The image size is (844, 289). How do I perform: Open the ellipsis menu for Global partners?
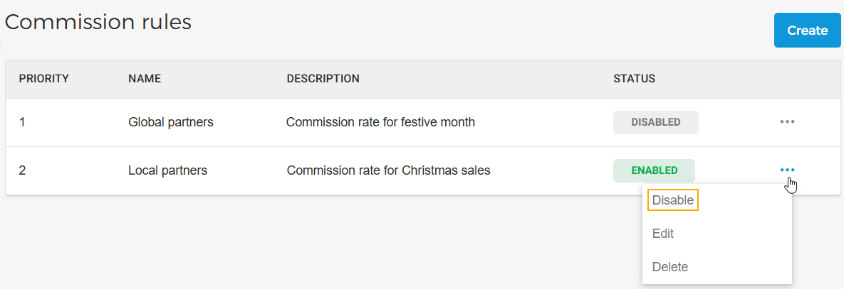(x=787, y=122)
